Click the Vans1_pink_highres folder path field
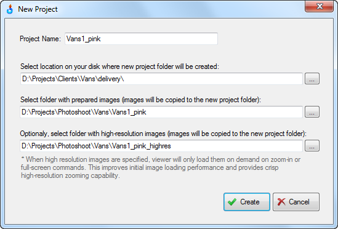 (x=161, y=146)
